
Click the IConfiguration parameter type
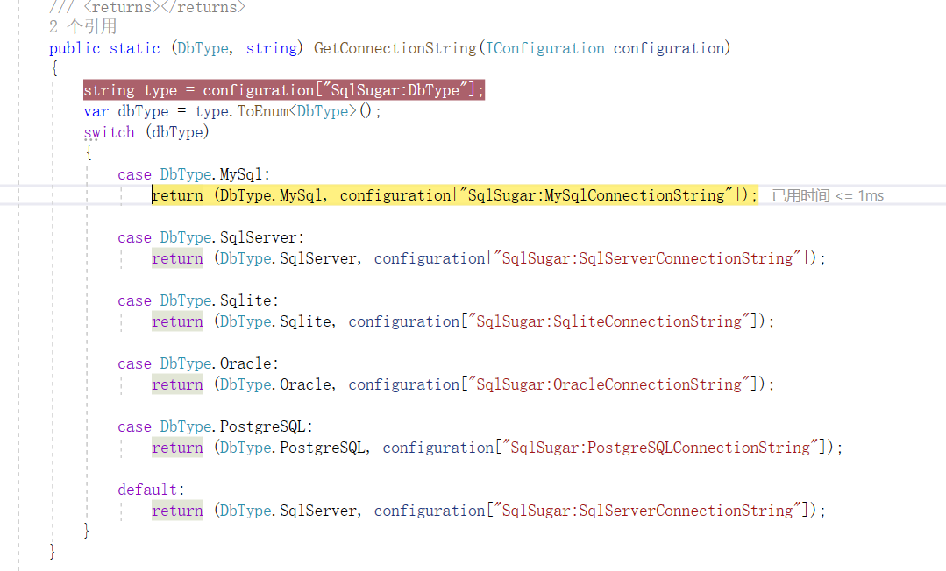point(544,47)
